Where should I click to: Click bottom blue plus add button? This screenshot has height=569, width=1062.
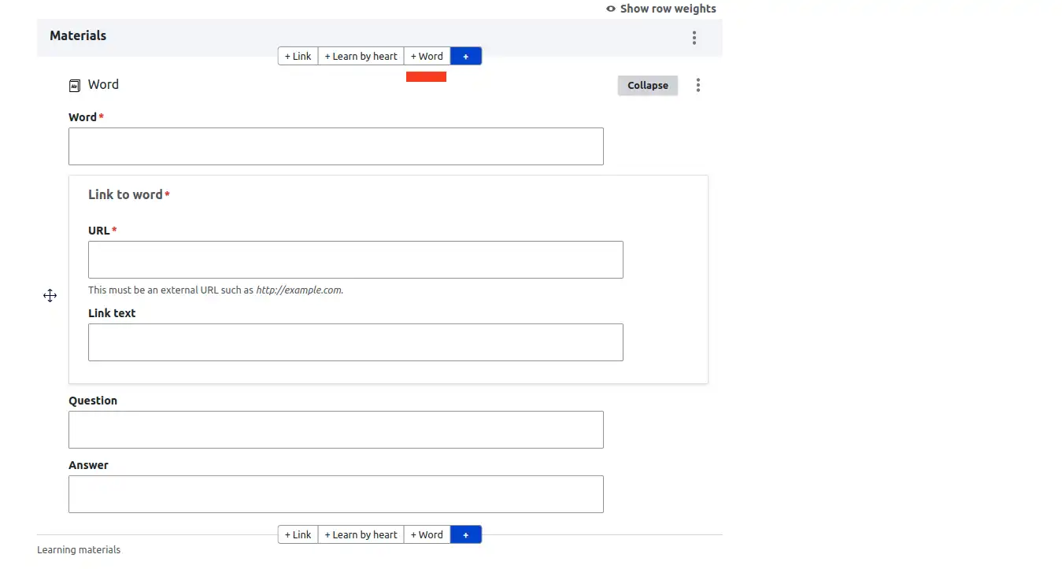coord(465,535)
